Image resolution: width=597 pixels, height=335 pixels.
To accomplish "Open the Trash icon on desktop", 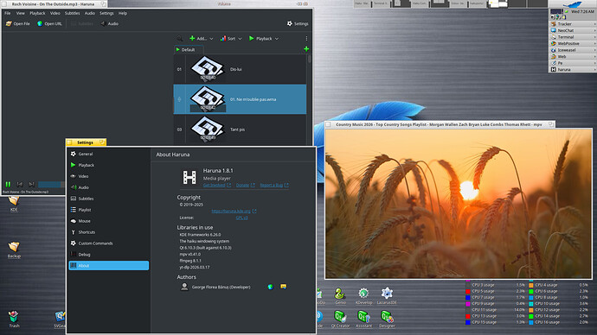I will 14,319.
